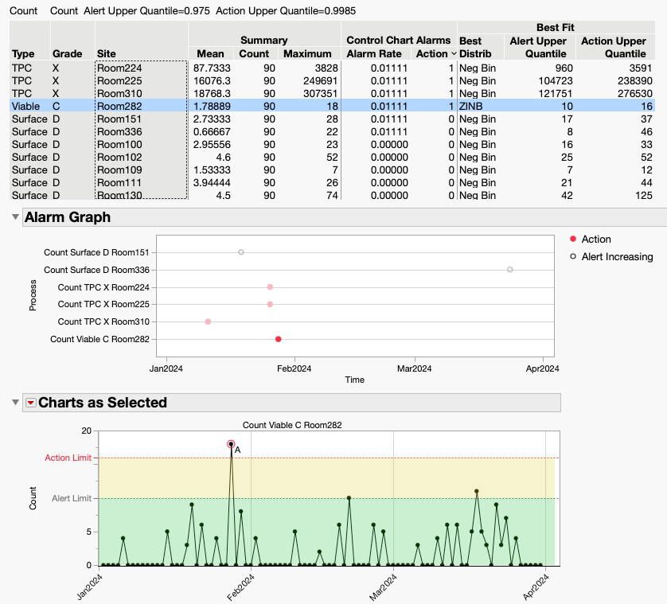Click the Count TPC X Room224 process label
The height and width of the screenshot is (604, 667).
(103, 287)
